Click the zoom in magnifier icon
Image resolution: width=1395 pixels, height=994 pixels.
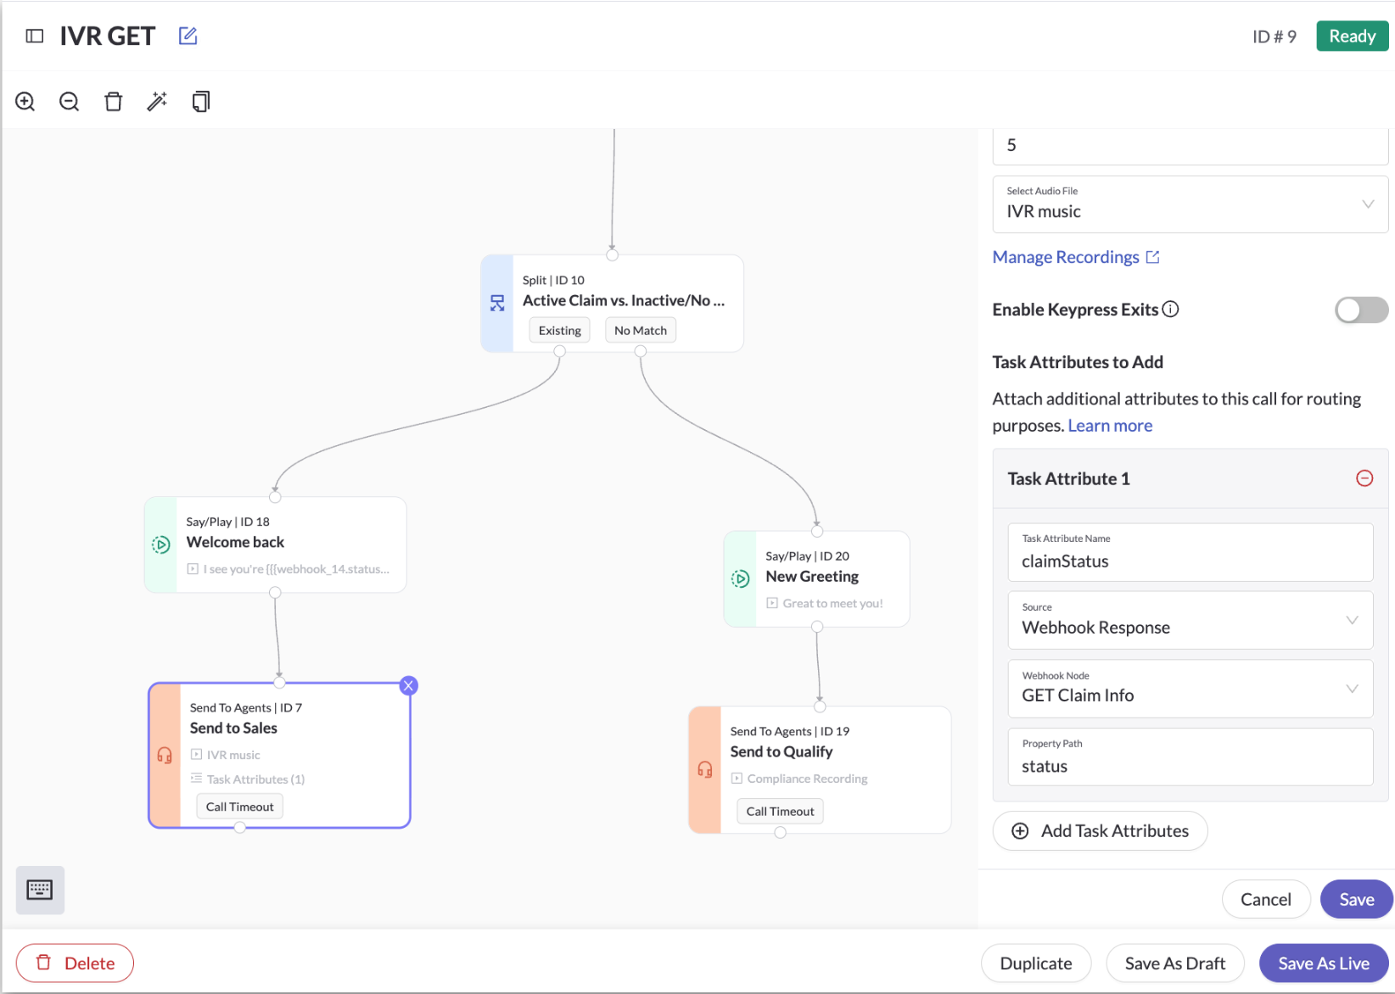[25, 102]
